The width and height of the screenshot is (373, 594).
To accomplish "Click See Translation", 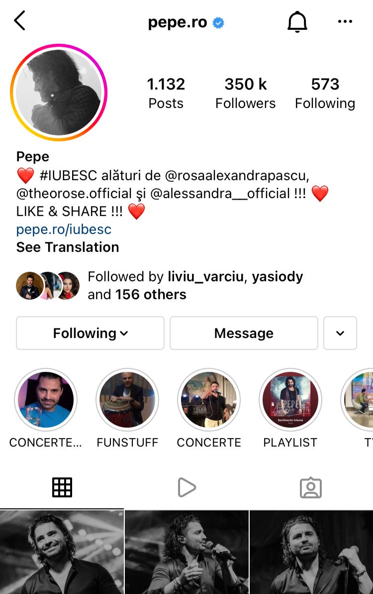I will (68, 247).
